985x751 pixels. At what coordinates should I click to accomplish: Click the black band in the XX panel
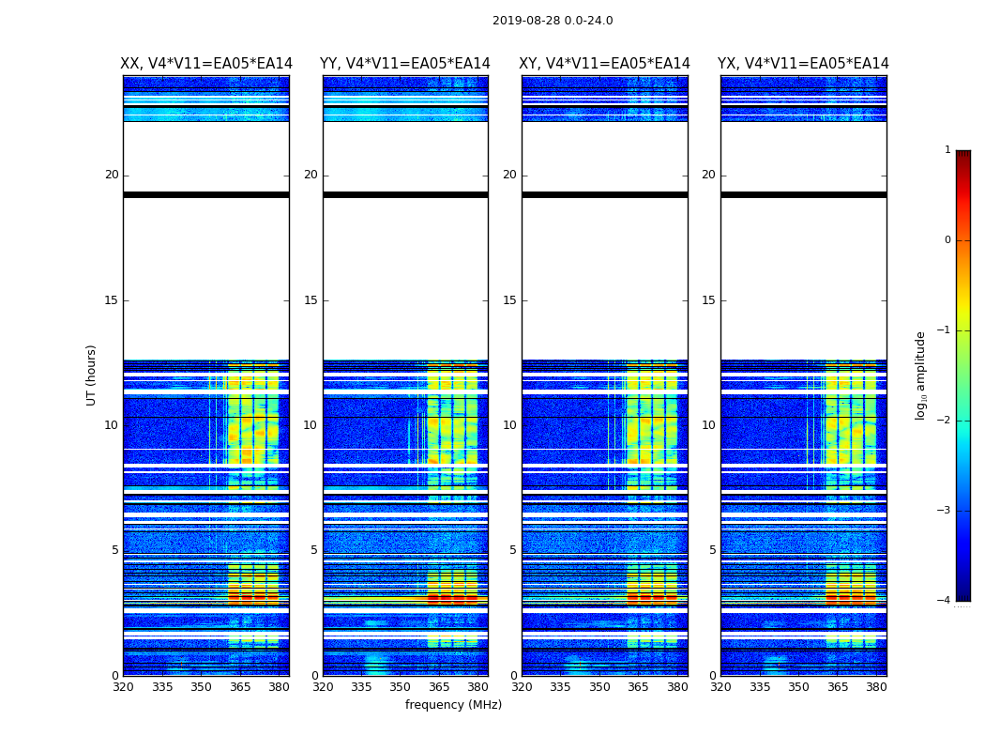click(206, 195)
